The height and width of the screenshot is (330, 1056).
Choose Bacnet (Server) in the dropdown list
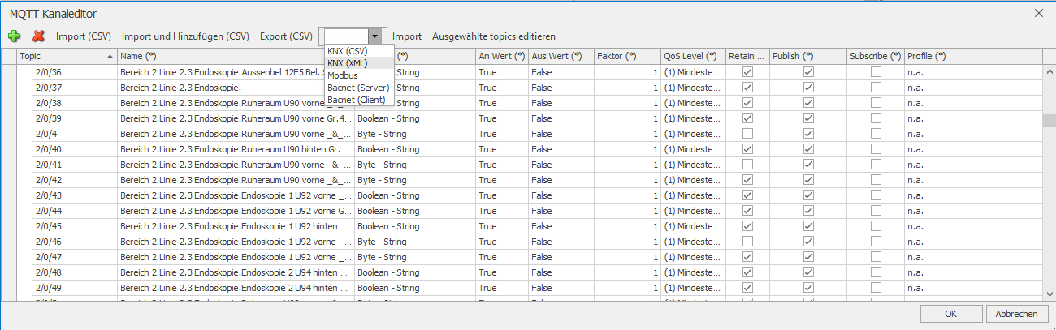[358, 88]
